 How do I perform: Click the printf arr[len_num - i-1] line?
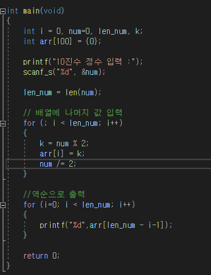point(106,225)
